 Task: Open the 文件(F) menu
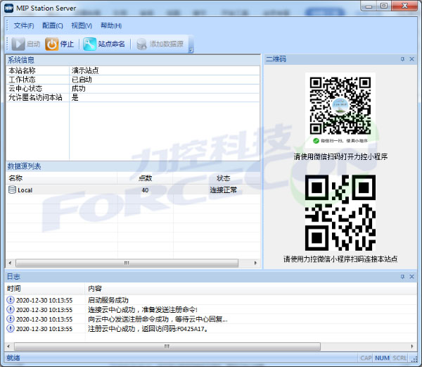24,25
